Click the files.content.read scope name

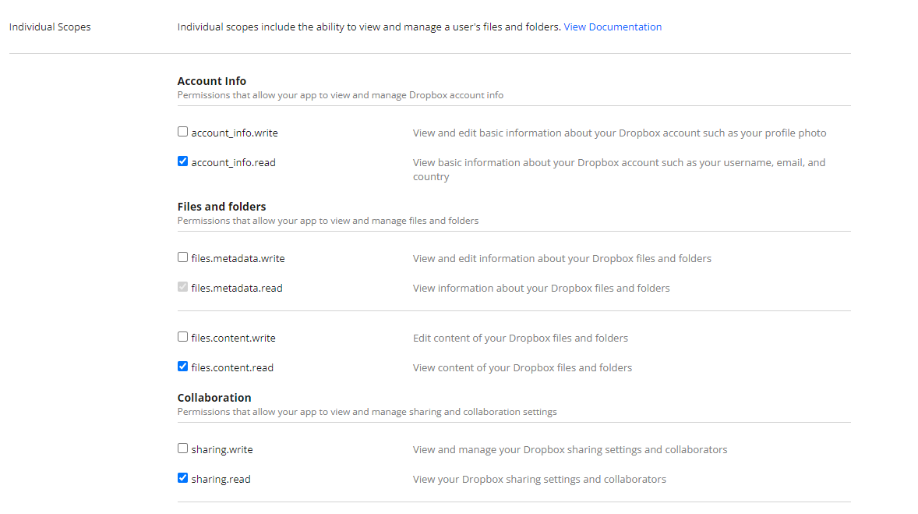tap(231, 367)
